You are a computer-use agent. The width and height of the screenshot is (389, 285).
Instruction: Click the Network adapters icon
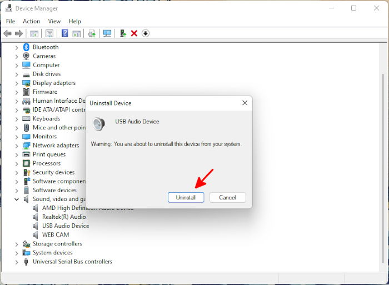(x=26, y=146)
